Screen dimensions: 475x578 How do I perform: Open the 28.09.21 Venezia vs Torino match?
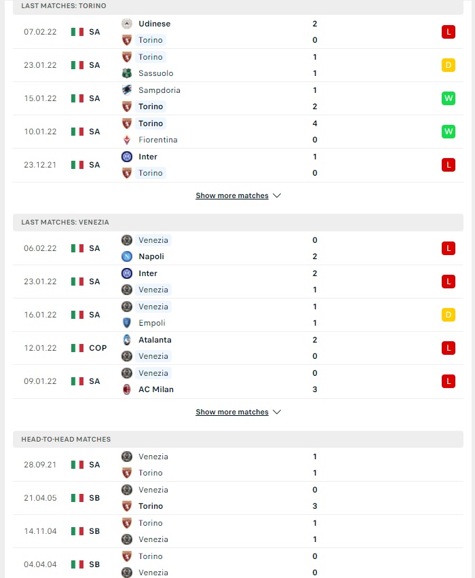pos(238,465)
